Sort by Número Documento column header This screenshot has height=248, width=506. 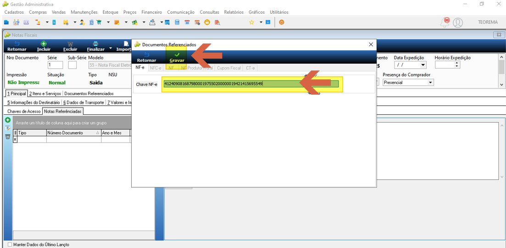[x=73, y=133]
